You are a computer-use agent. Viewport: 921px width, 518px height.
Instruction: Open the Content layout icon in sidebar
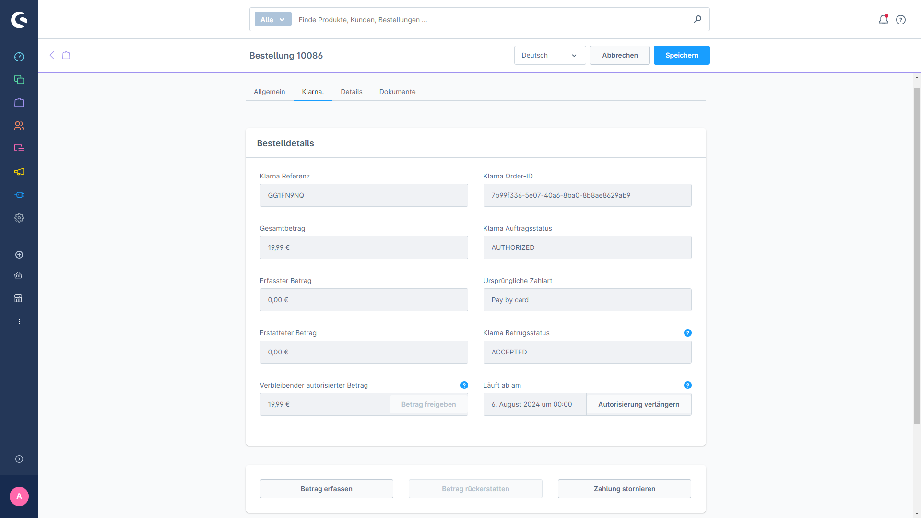pyautogui.click(x=19, y=149)
